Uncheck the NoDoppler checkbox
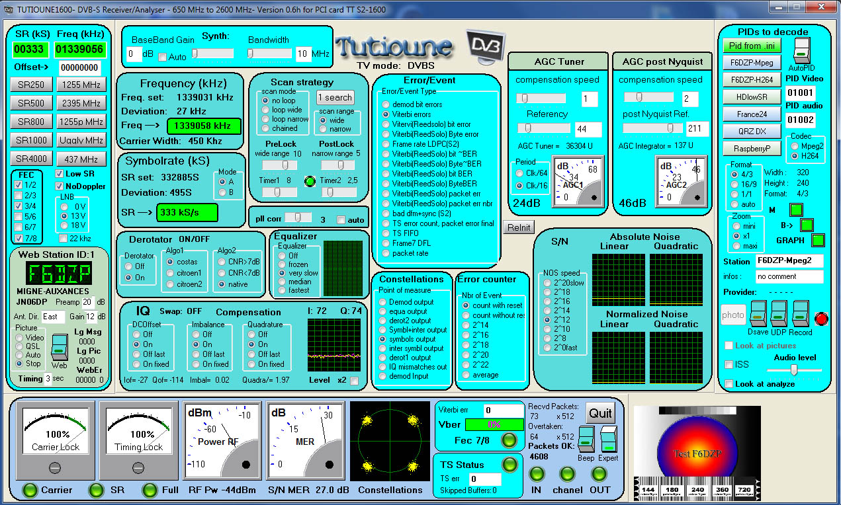841x505 pixels. coord(60,186)
